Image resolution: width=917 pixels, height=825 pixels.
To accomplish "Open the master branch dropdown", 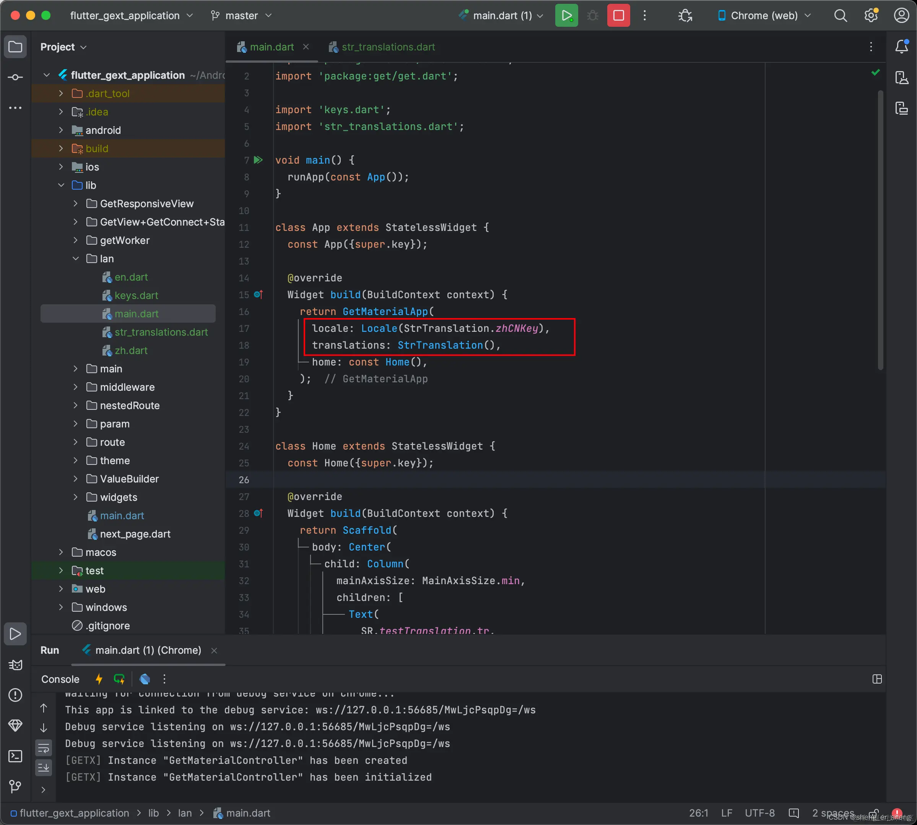I will pos(241,15).
